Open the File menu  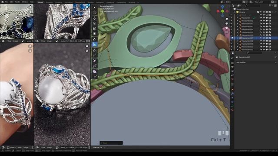(x=7, y=2)
